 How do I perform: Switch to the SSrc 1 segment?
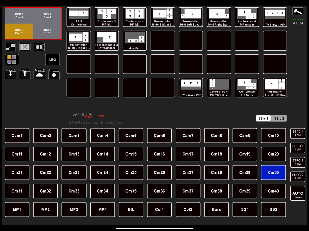[x=263, y=118]
